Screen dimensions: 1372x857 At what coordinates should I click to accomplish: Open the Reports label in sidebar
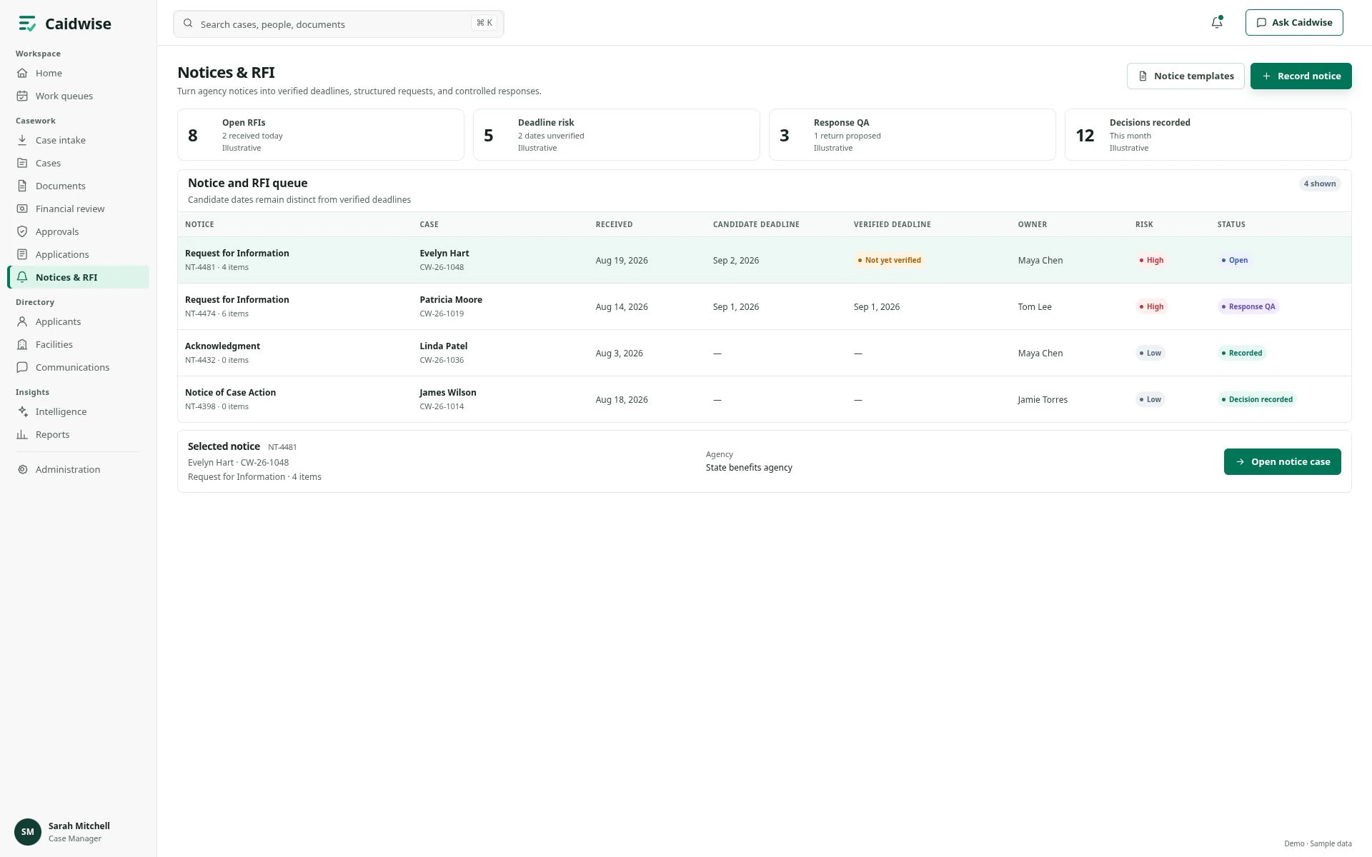[x=53, y=434]
